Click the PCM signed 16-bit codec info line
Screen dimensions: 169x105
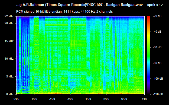[64, 12]
